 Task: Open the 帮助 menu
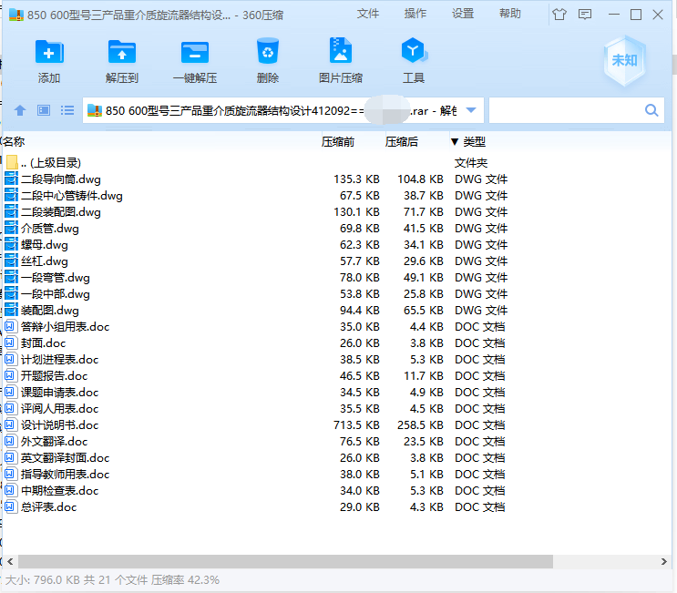click(510, 14)
